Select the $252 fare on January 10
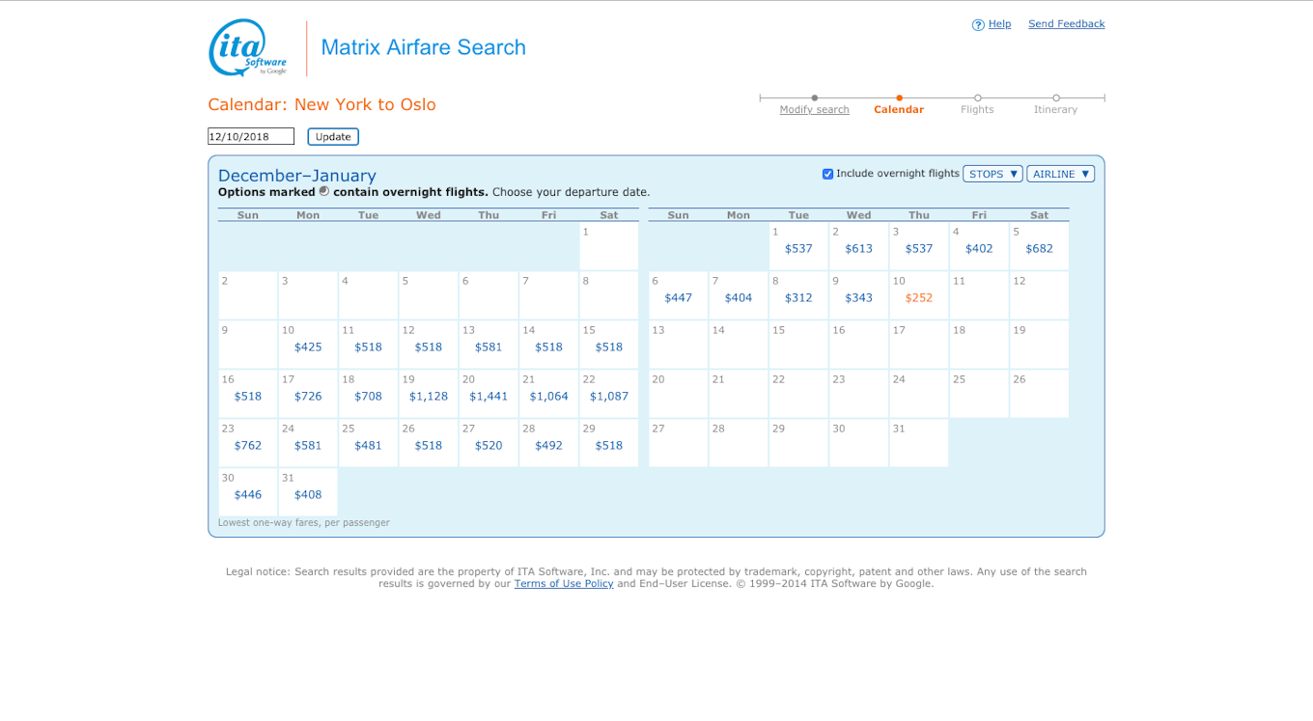The height and width of the screenshot is (721, 1313). (919, 297)
